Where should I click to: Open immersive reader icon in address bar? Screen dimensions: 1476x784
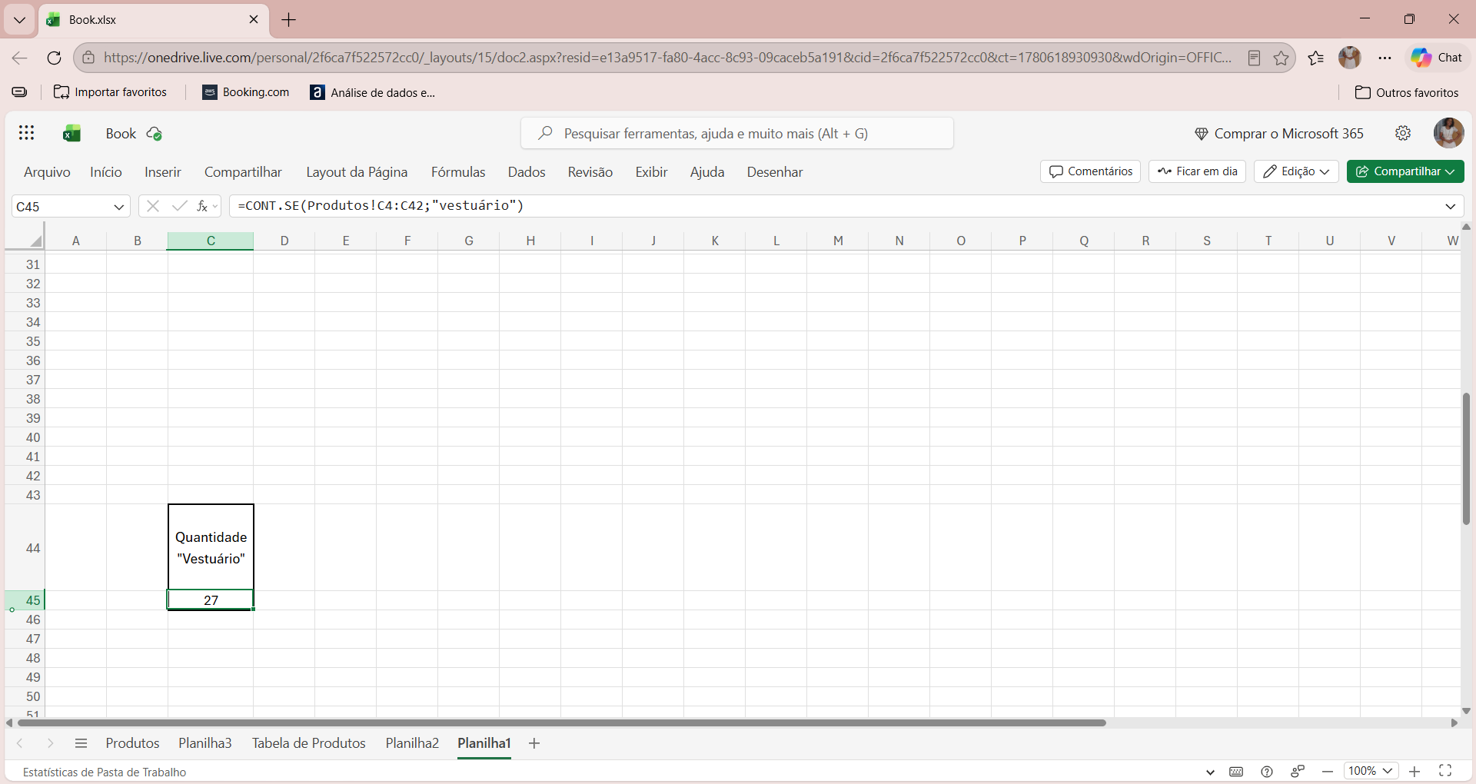point(1254,58)
